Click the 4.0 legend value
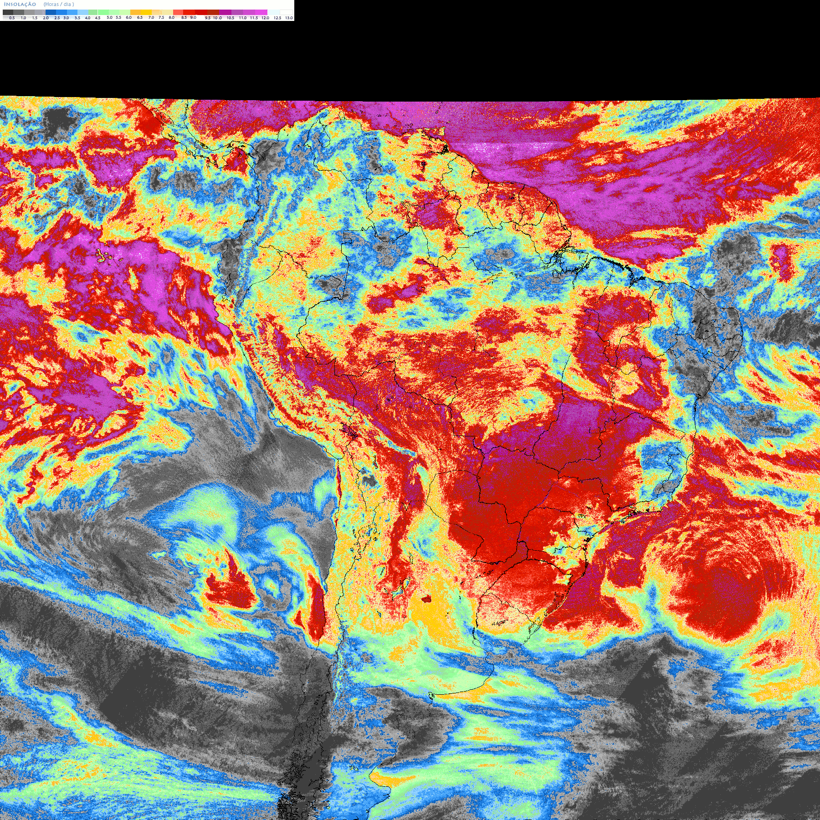The width and height of the screenshot is (820, 820). 87,18
